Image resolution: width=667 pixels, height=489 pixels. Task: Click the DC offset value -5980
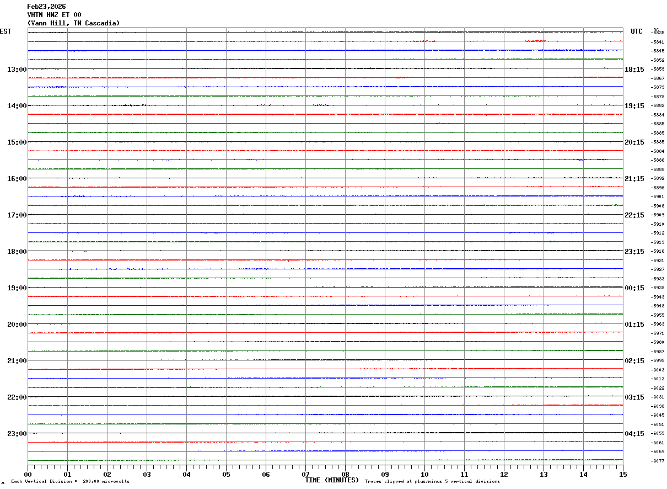point(658,342)
